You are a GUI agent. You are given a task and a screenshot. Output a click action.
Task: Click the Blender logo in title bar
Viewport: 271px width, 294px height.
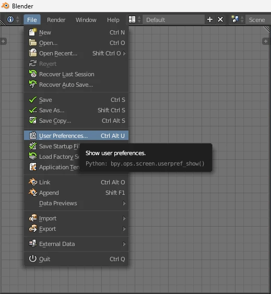point(5,6)
